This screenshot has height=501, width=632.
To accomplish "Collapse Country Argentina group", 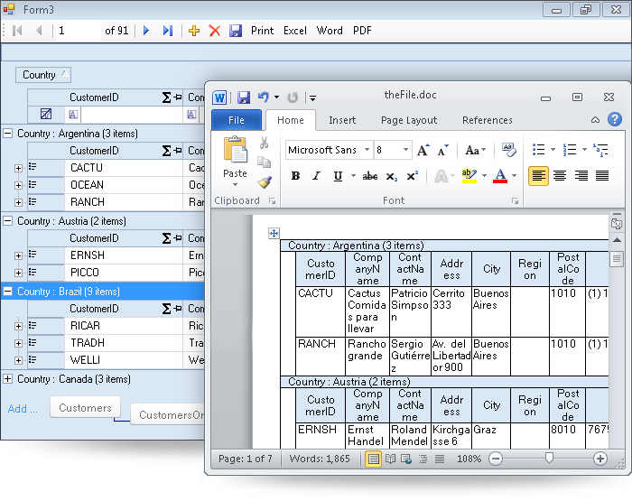I will click(x=7, y=133).
